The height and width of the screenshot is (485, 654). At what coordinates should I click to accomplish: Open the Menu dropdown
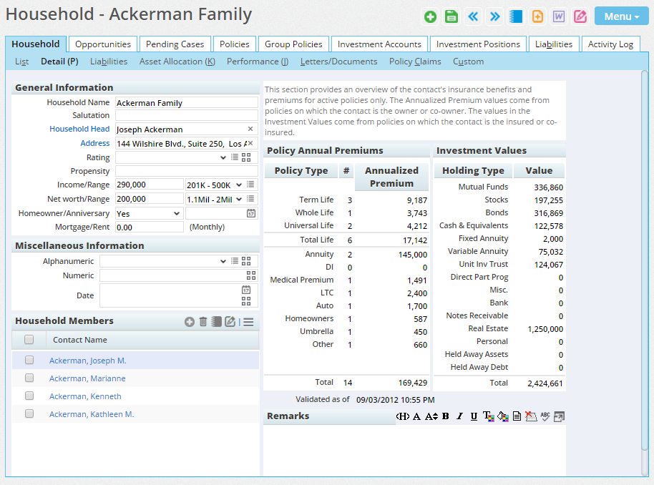[621, 16]
